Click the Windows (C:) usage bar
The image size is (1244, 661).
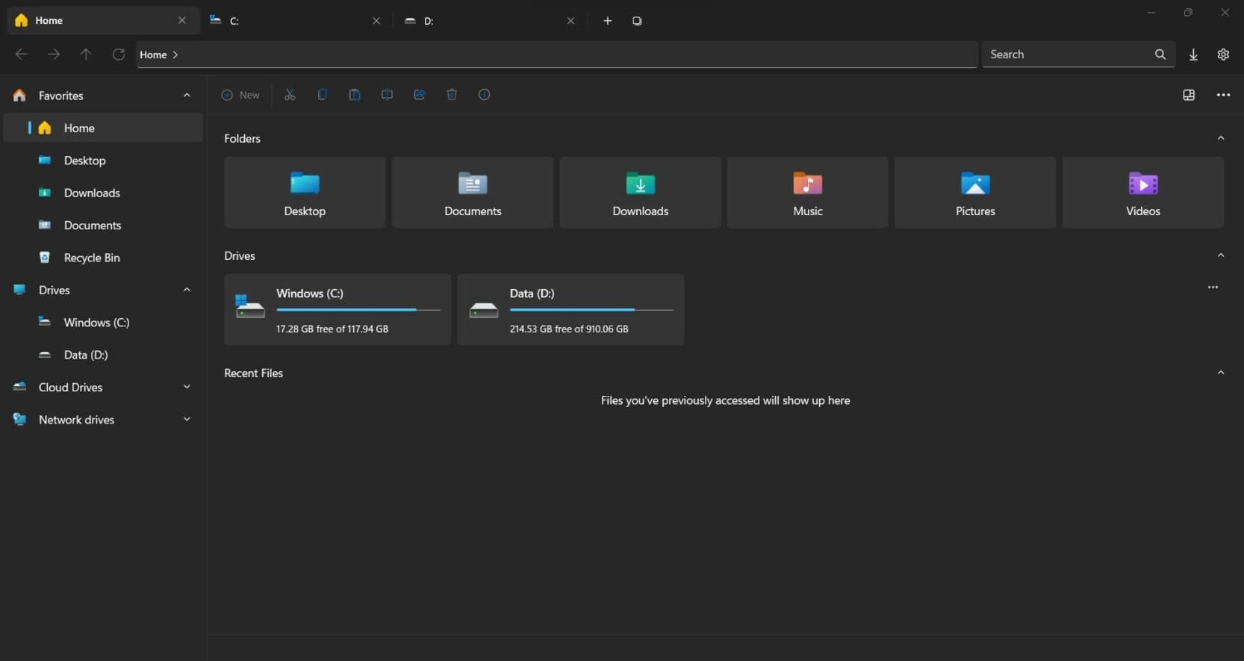point(358,309)
